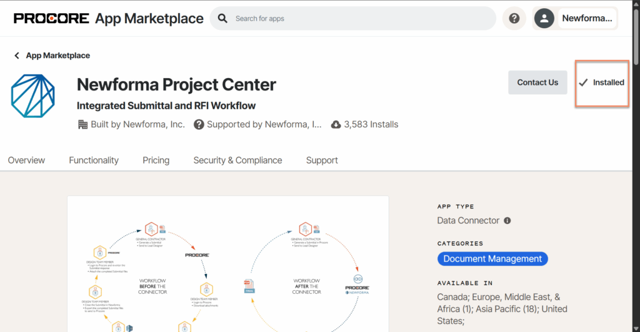The image size is (640, 332).
Task: Open the Newforma account dropdown
Action: point(586,19)
